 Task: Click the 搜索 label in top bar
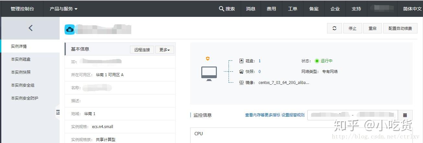[230, 9]
